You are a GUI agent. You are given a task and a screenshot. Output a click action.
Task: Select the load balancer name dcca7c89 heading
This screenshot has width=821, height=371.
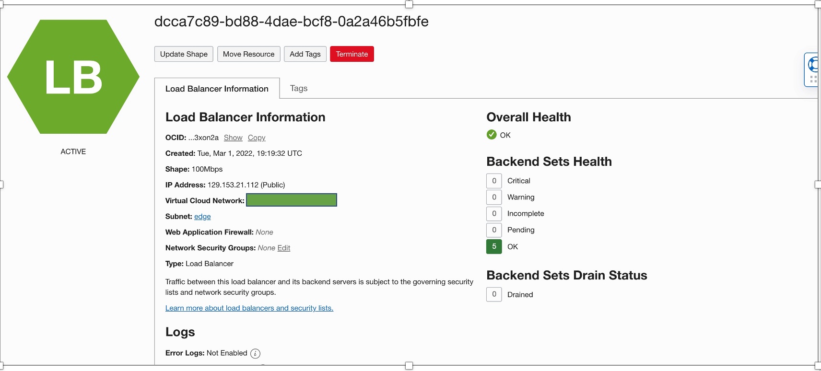click(x=291, y=22)
